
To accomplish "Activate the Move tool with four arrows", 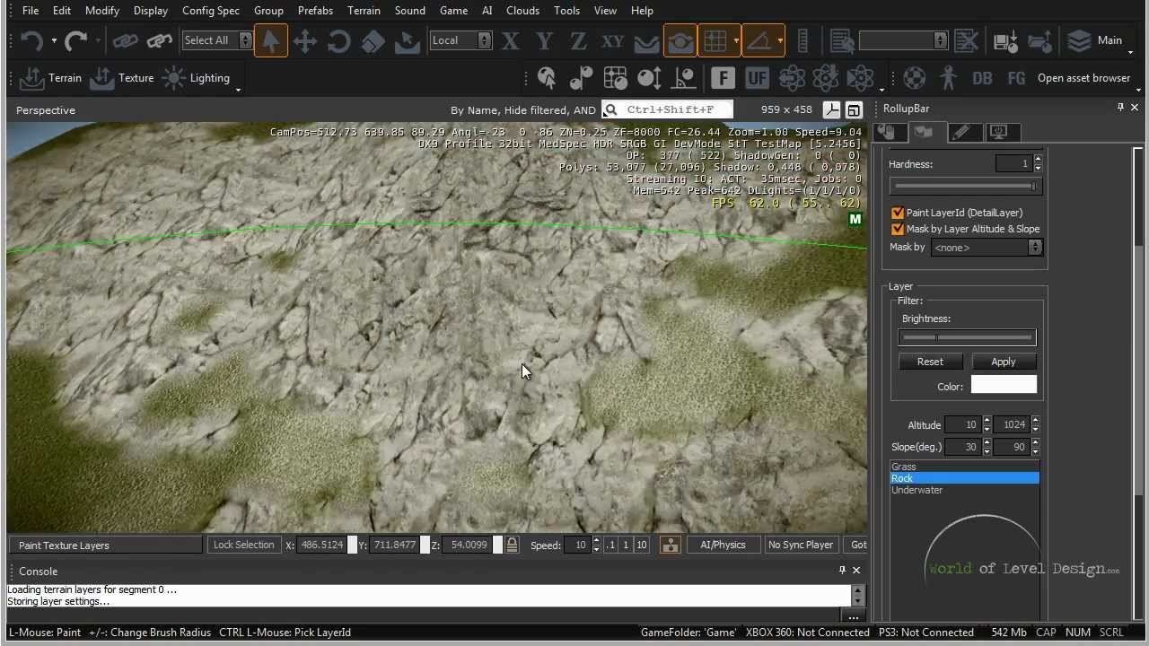I will 305,40.
